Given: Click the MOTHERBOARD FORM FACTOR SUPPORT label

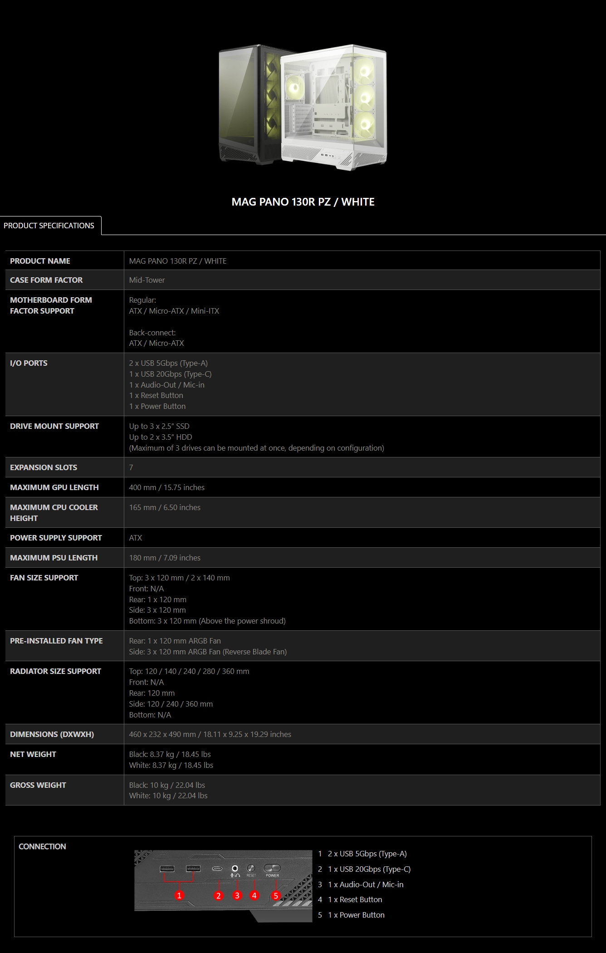Looking at the screenshot, I should click(x=51, y=305).
